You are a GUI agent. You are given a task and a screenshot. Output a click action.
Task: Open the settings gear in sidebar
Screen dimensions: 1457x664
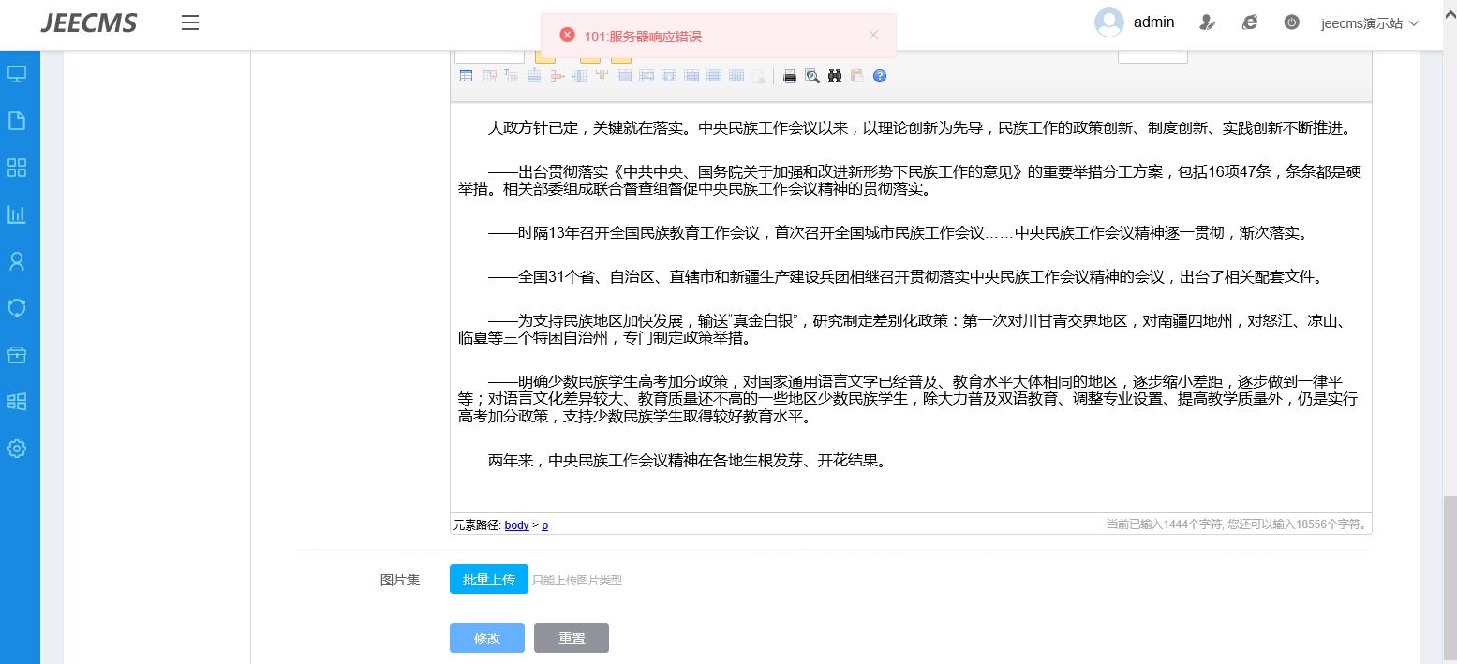pos(17,449)
